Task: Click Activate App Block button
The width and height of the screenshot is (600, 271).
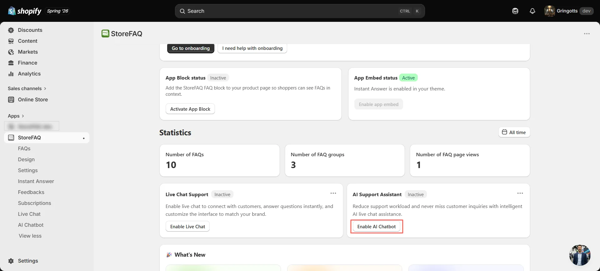Action: pos(190,109)
